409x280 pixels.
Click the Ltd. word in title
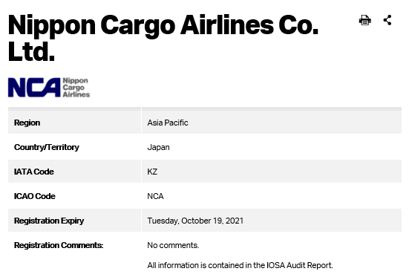point(31,52)
